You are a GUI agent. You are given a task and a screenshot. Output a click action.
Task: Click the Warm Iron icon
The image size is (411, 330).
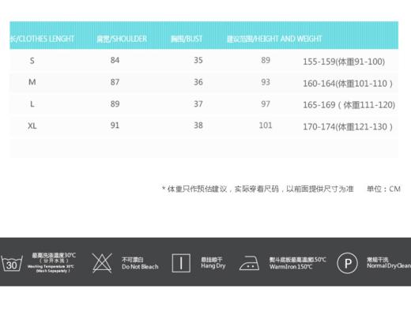[x=249, y=263]
